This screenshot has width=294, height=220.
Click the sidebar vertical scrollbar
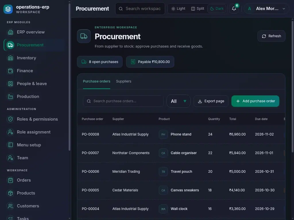pyautogui.click(x=69, y=77)
